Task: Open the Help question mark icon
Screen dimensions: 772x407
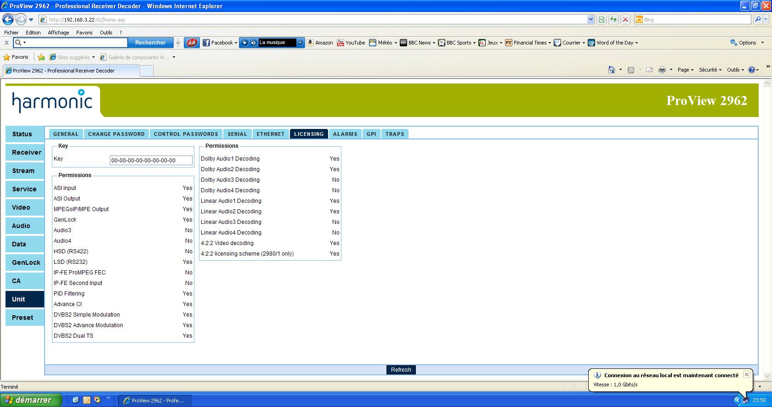Action: pos(752,70)
